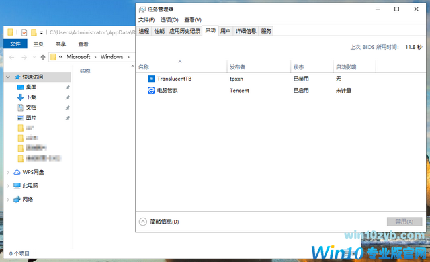Click the « breadcrumb overflow chevron
This screenshot has height=262, width=430.
(61, 57)
